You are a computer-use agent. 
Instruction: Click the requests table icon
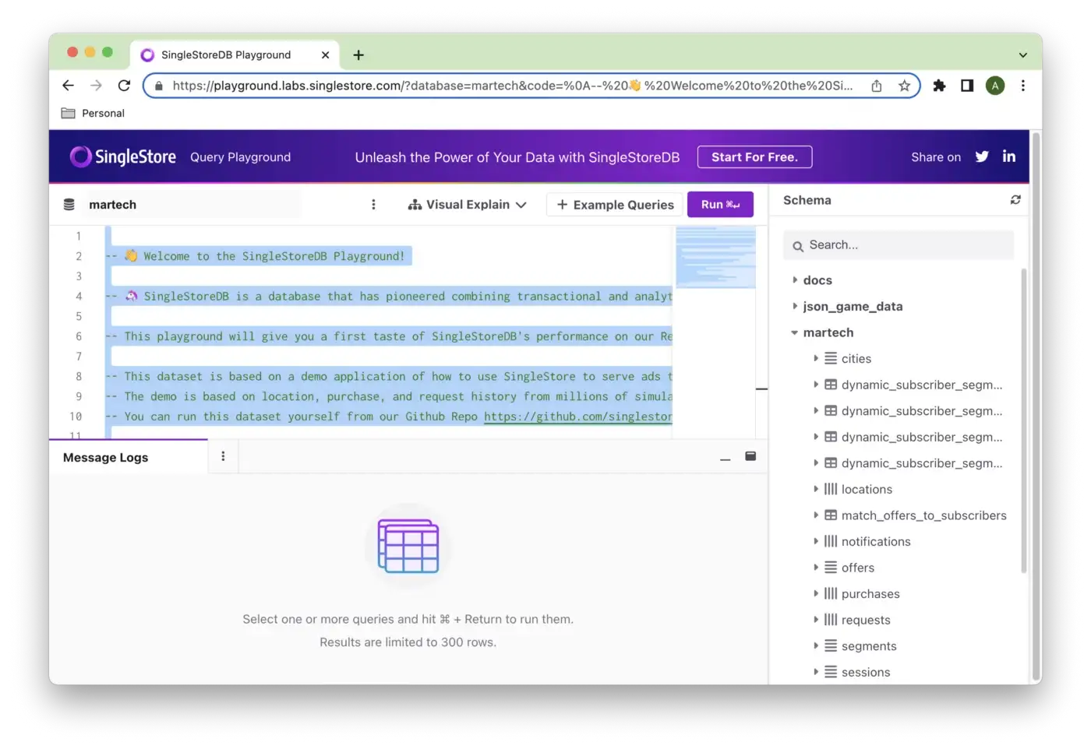tap(831, 620)
